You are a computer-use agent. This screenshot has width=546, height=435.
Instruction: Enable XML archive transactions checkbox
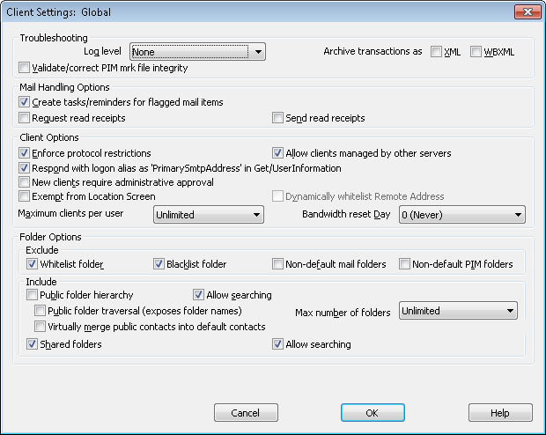point(437,52)
